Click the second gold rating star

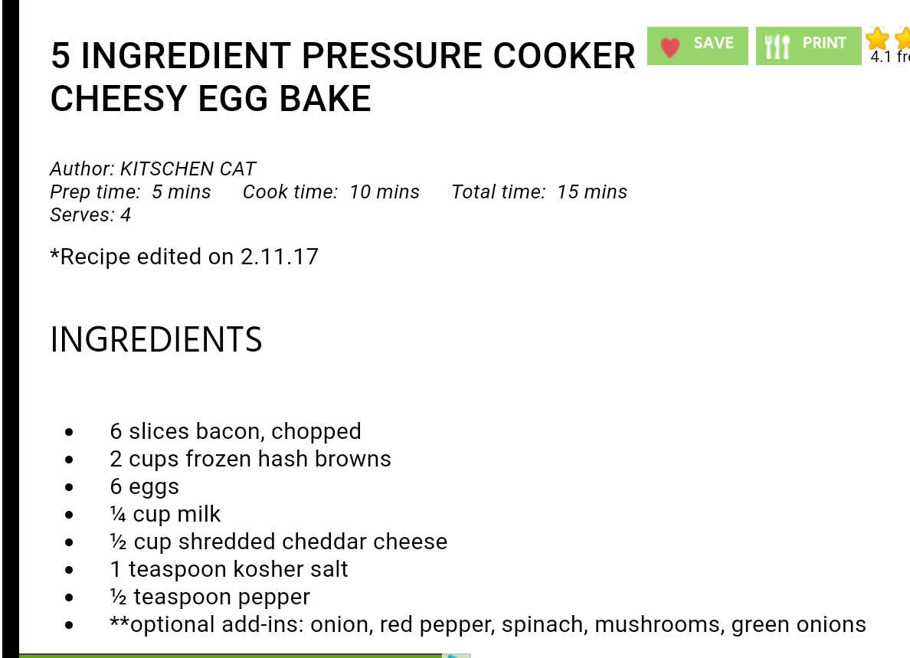[903, 38]
